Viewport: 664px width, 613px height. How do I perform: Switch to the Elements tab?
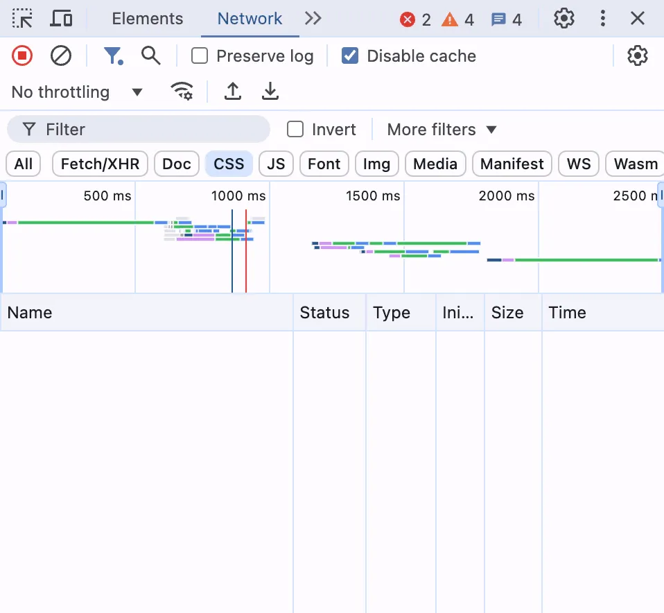[x=147, y=19]
